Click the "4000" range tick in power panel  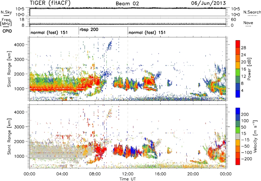coord(19,45)
